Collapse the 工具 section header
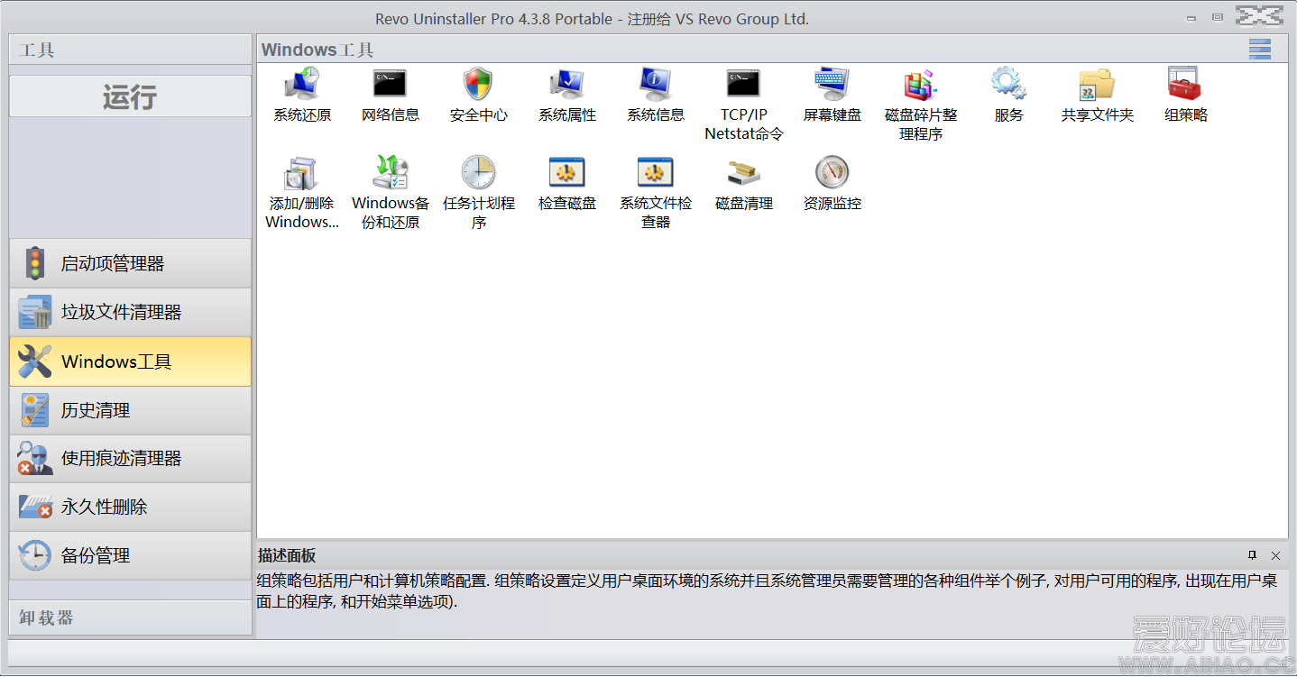This screenshot has height=677, width=1297. coord(130,50)
